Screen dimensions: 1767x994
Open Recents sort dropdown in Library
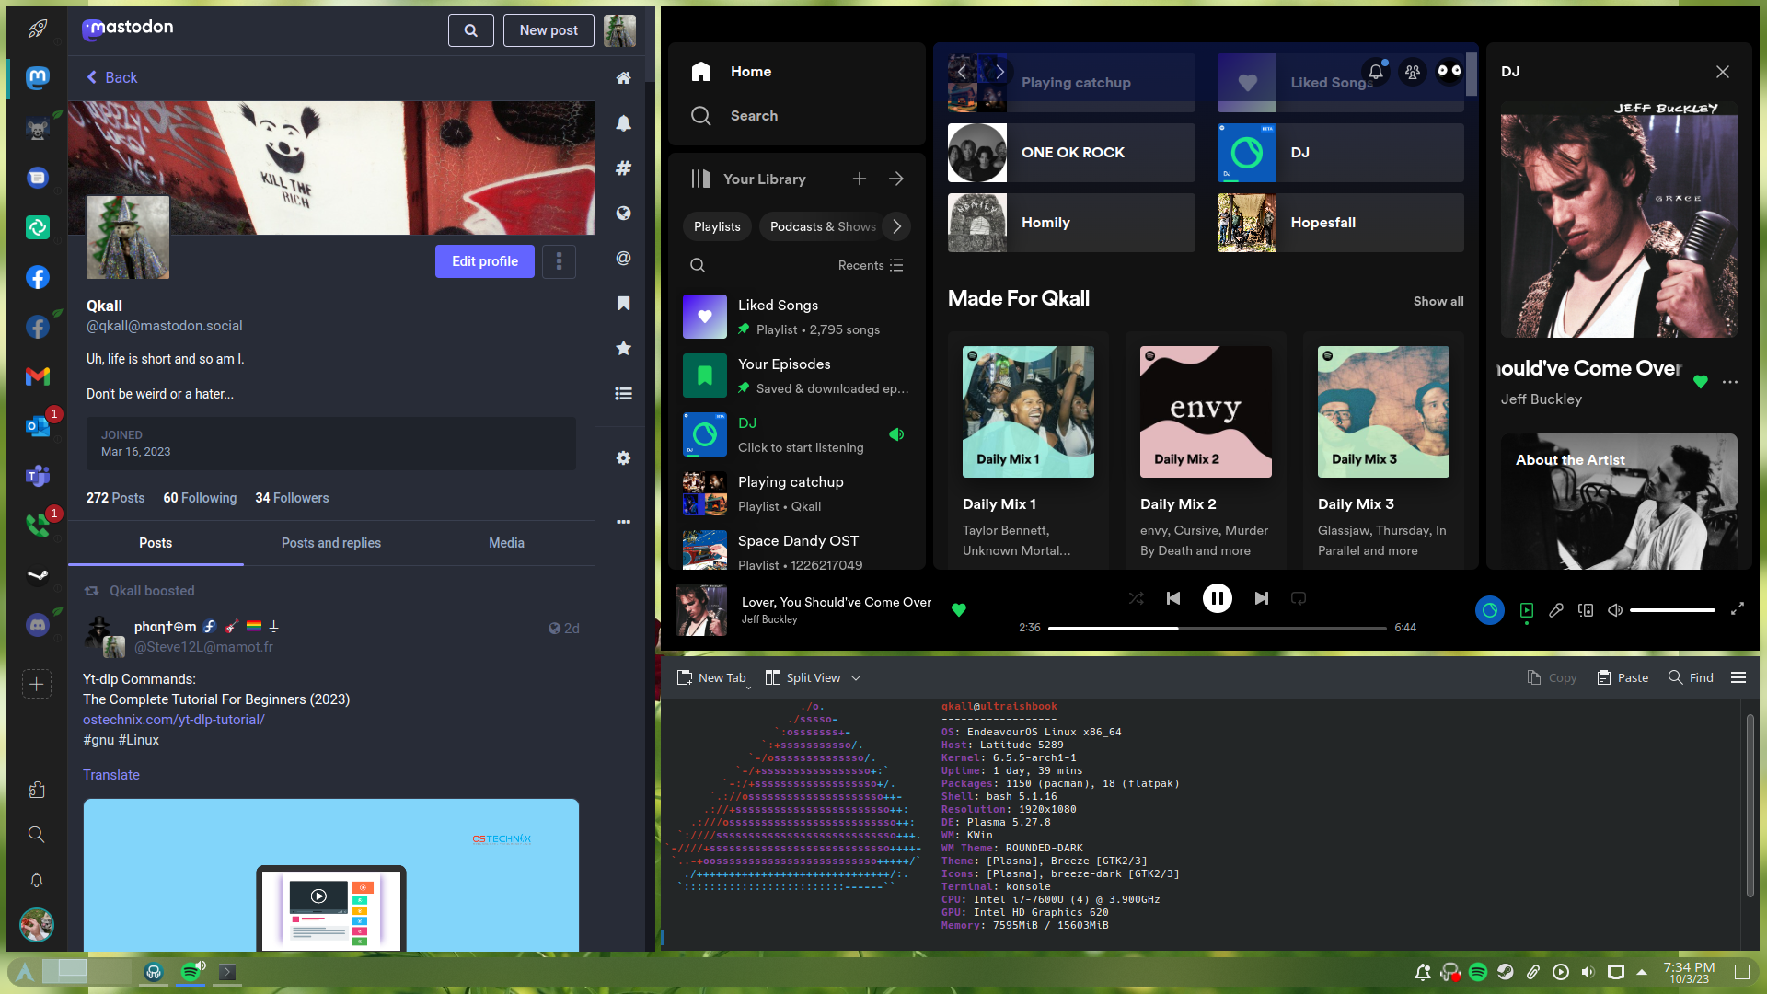871,265
